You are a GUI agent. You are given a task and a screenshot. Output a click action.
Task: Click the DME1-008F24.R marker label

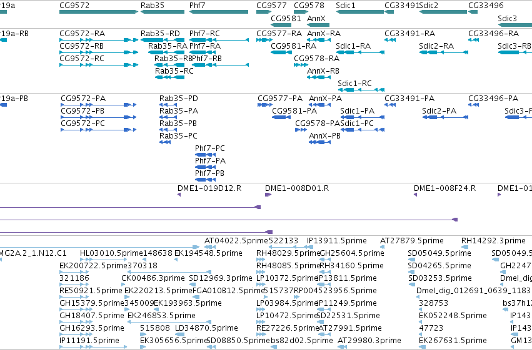click(444, 188)
